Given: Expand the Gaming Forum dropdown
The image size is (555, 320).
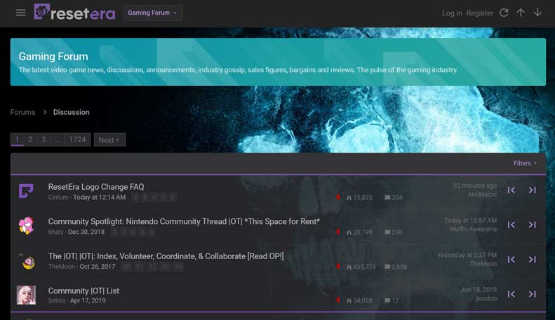Looking at the screenshot, I should [152, 13].
